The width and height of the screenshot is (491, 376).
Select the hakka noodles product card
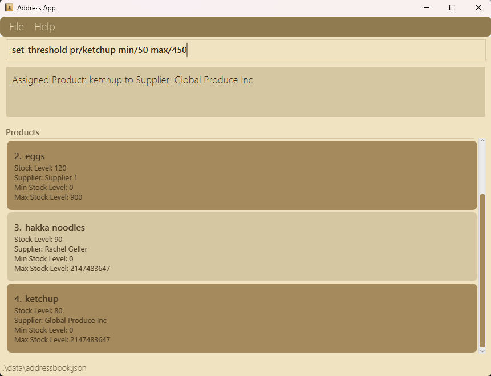click(x=242, y=246)
